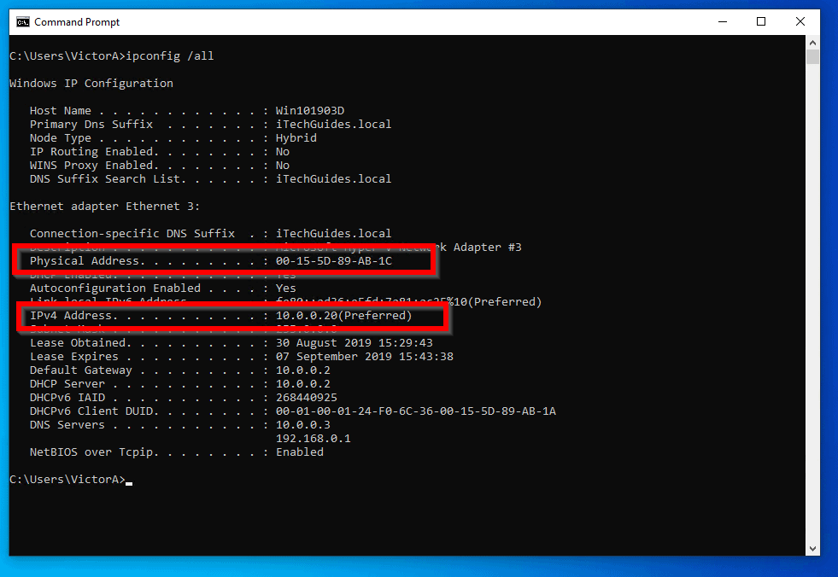Image resolution: width=838 pixels, height=577 pixels.
Task: Select the highlighted Physical Address line
Action: coord(224,260)
